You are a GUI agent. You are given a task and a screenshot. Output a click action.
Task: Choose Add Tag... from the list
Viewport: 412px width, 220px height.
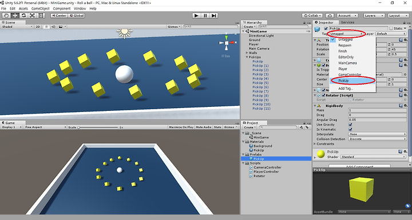(x=352, y=89)
